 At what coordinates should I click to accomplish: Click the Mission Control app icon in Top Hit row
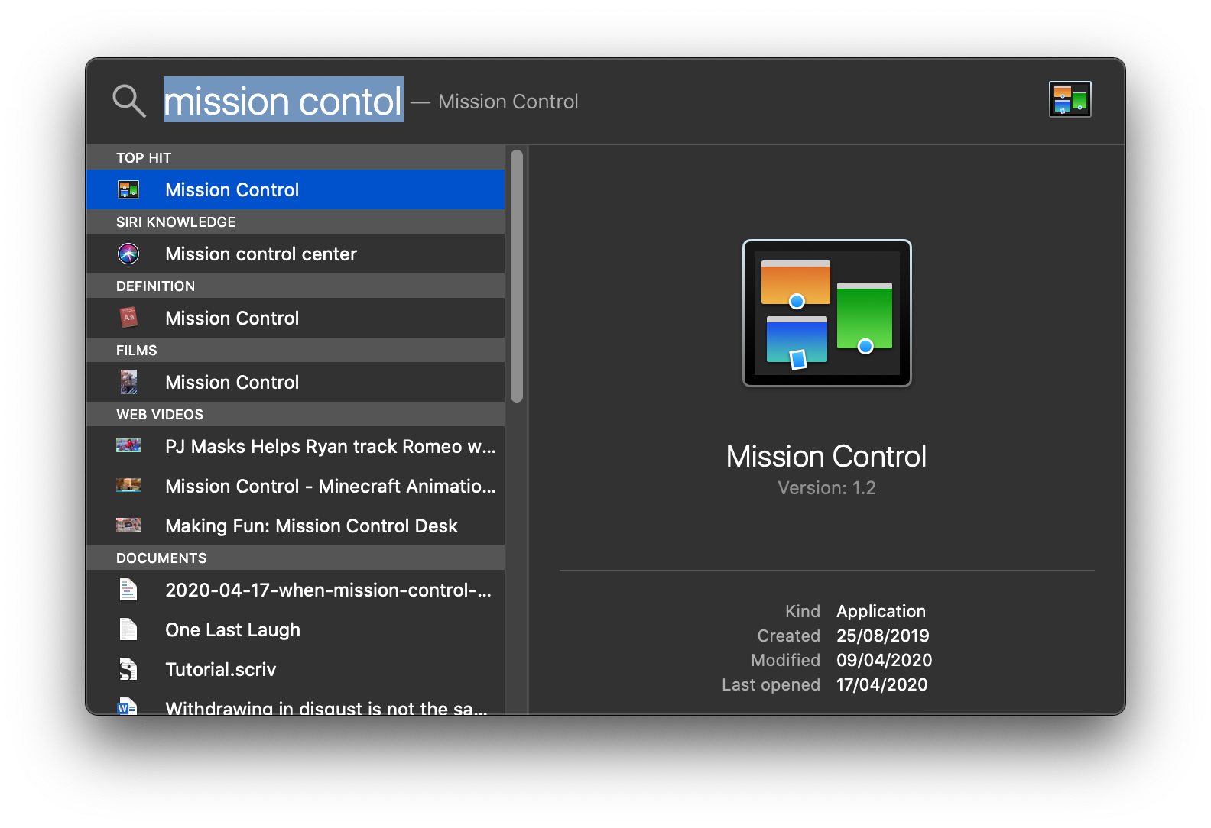(128, 189)
